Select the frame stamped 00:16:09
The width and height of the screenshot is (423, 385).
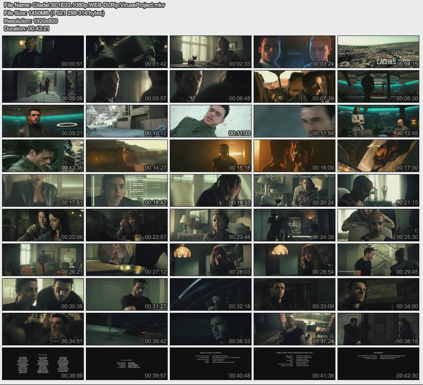pyautogui.click(x=295, y=156)
